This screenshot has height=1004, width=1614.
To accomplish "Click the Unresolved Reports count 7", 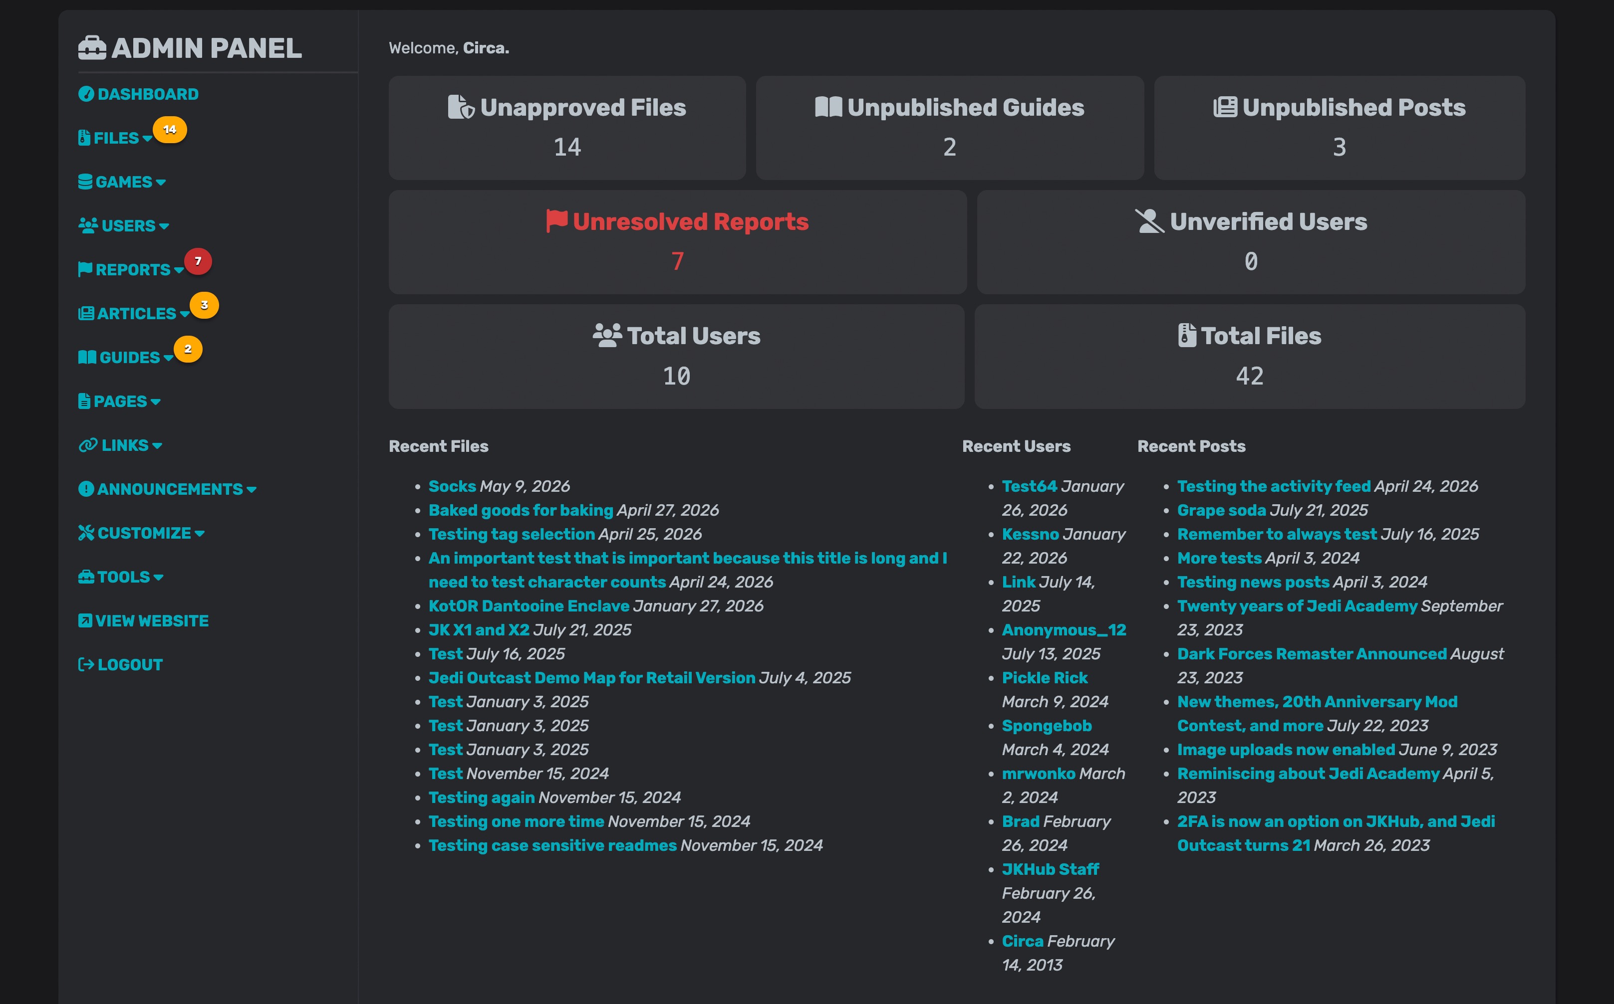I will pos(677,261).
